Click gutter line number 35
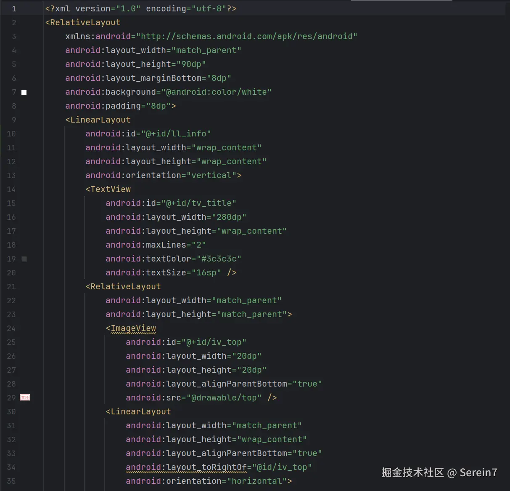 11,481
